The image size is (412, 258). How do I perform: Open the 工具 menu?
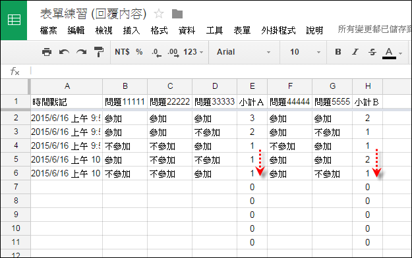click(x=214, y=30)
